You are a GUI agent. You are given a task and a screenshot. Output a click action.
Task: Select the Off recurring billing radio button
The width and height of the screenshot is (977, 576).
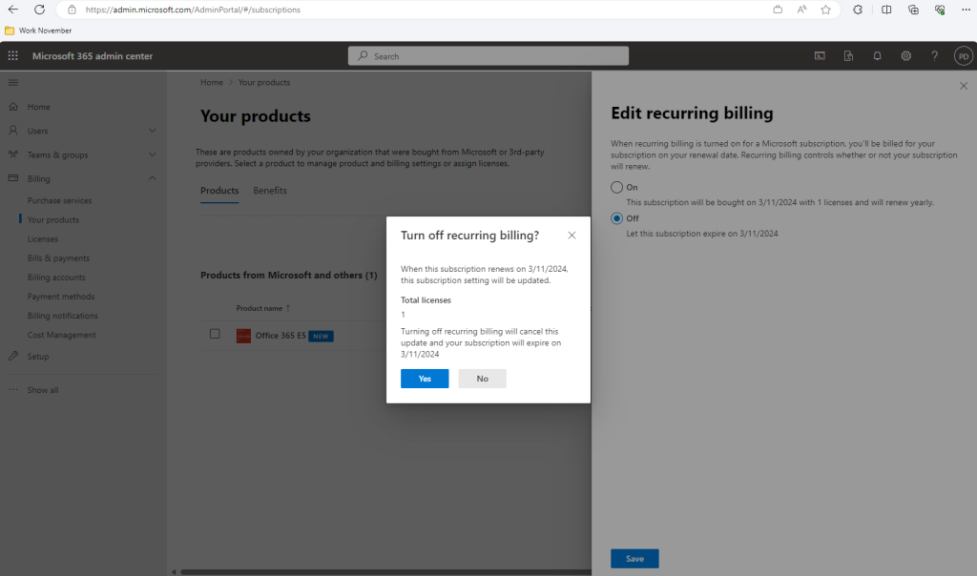pyautogui.click(x=617, y=218)
